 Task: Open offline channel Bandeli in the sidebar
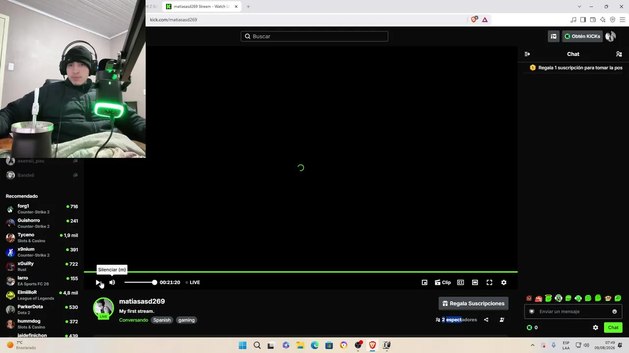[x=42, y=175]
